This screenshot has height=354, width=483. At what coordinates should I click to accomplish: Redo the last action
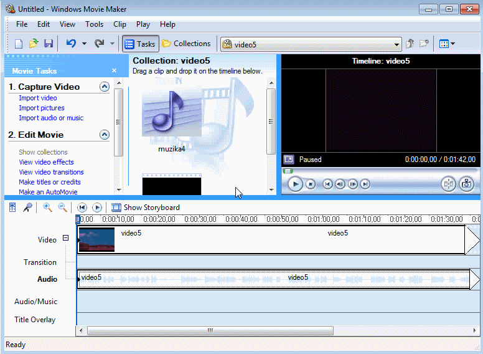click(99, 44)
